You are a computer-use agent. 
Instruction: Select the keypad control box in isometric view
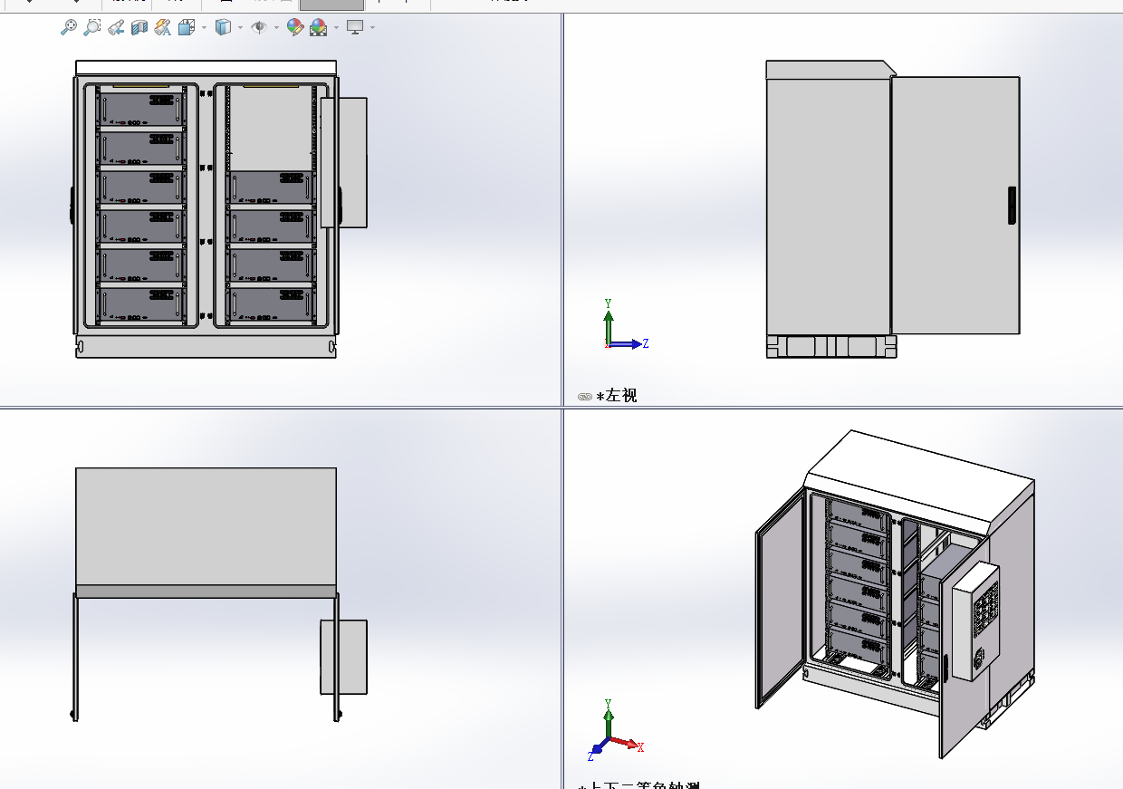tap(977, 621)
